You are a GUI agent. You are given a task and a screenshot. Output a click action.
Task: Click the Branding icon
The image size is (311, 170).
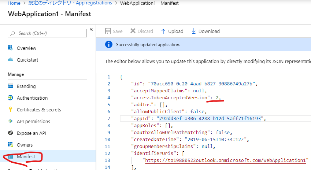[10, 86]
